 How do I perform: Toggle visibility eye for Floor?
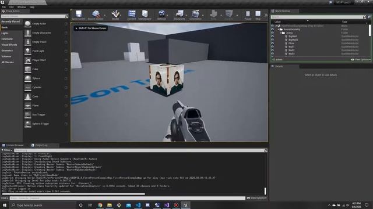pos(272,44)
